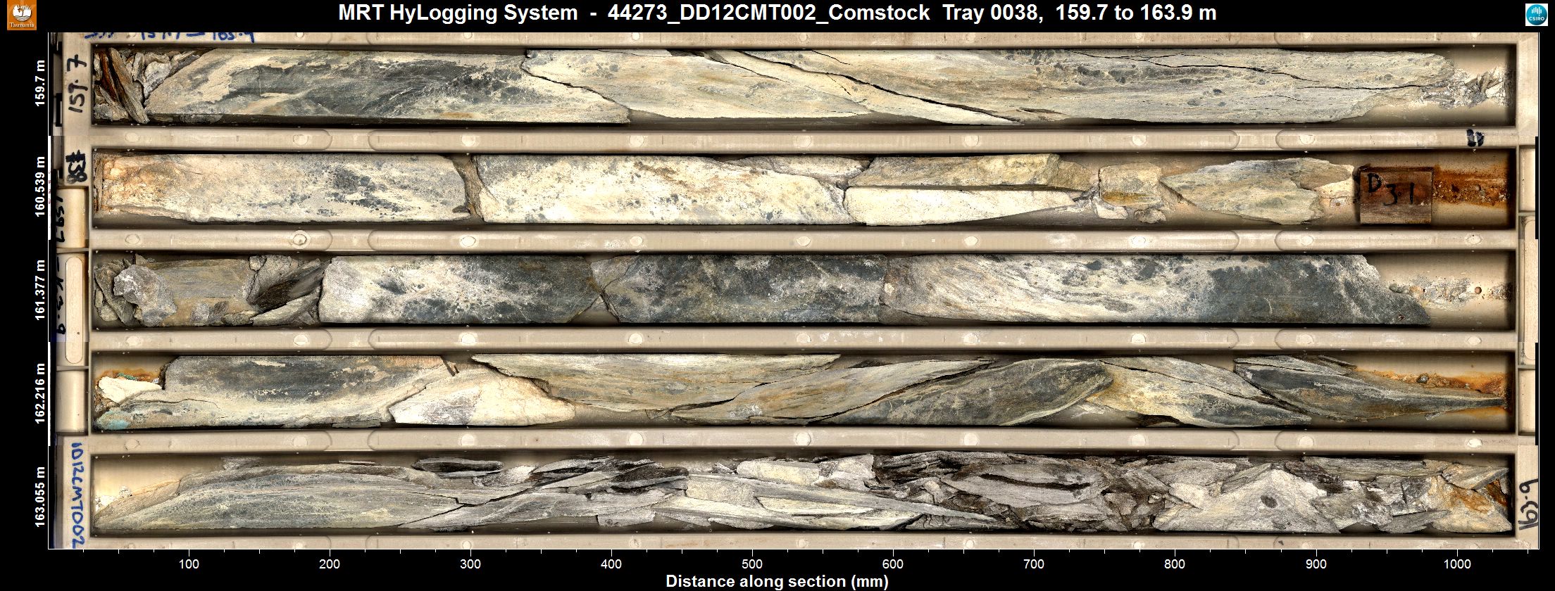Click the Tasmania logo in top-left corner

tap(21, 15)
